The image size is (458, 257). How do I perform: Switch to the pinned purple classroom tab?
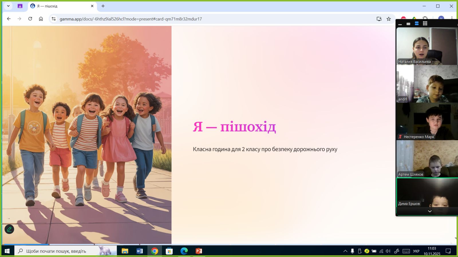tap(20, 6)
